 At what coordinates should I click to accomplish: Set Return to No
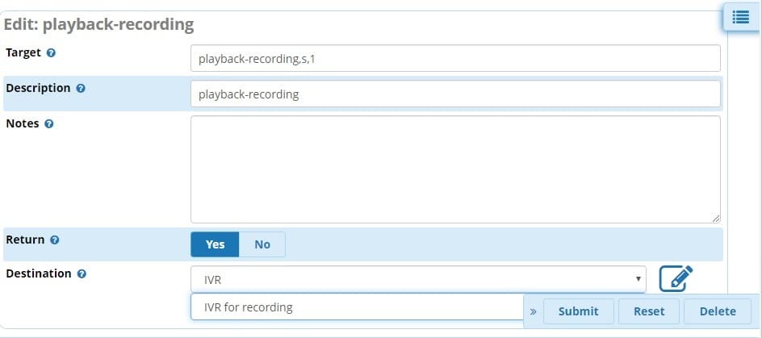pos(262,244)
